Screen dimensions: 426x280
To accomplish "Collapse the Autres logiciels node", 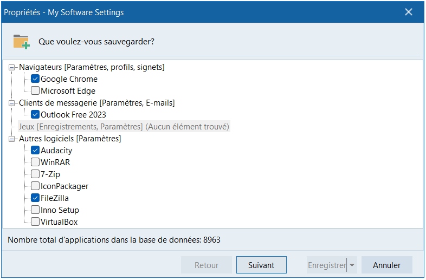I will [12, 139].
